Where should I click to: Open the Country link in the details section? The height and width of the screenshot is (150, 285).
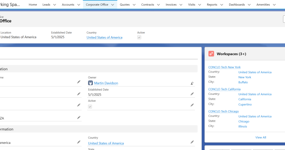coord(106,143)
